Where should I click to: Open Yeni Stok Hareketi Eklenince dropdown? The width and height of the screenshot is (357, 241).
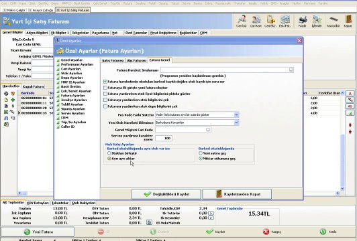click(236, 123)
